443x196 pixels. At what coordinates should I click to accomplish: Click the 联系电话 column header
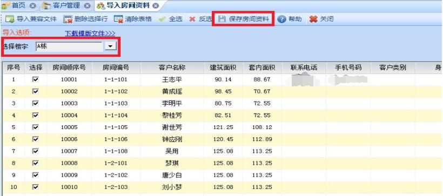(304, 68)
